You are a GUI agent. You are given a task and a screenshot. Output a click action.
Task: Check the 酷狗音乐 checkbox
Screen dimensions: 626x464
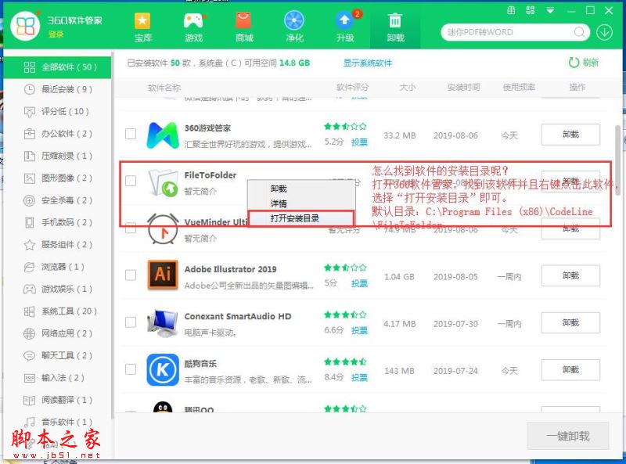click(x=131, y=369)
